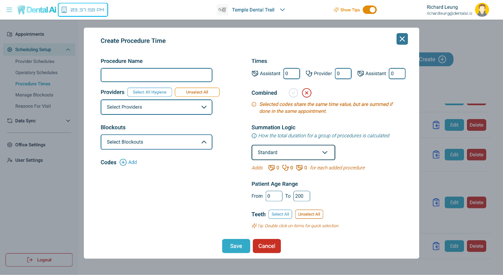
Task: Open Appointments in the sidebar
Action: click(29, 34)
